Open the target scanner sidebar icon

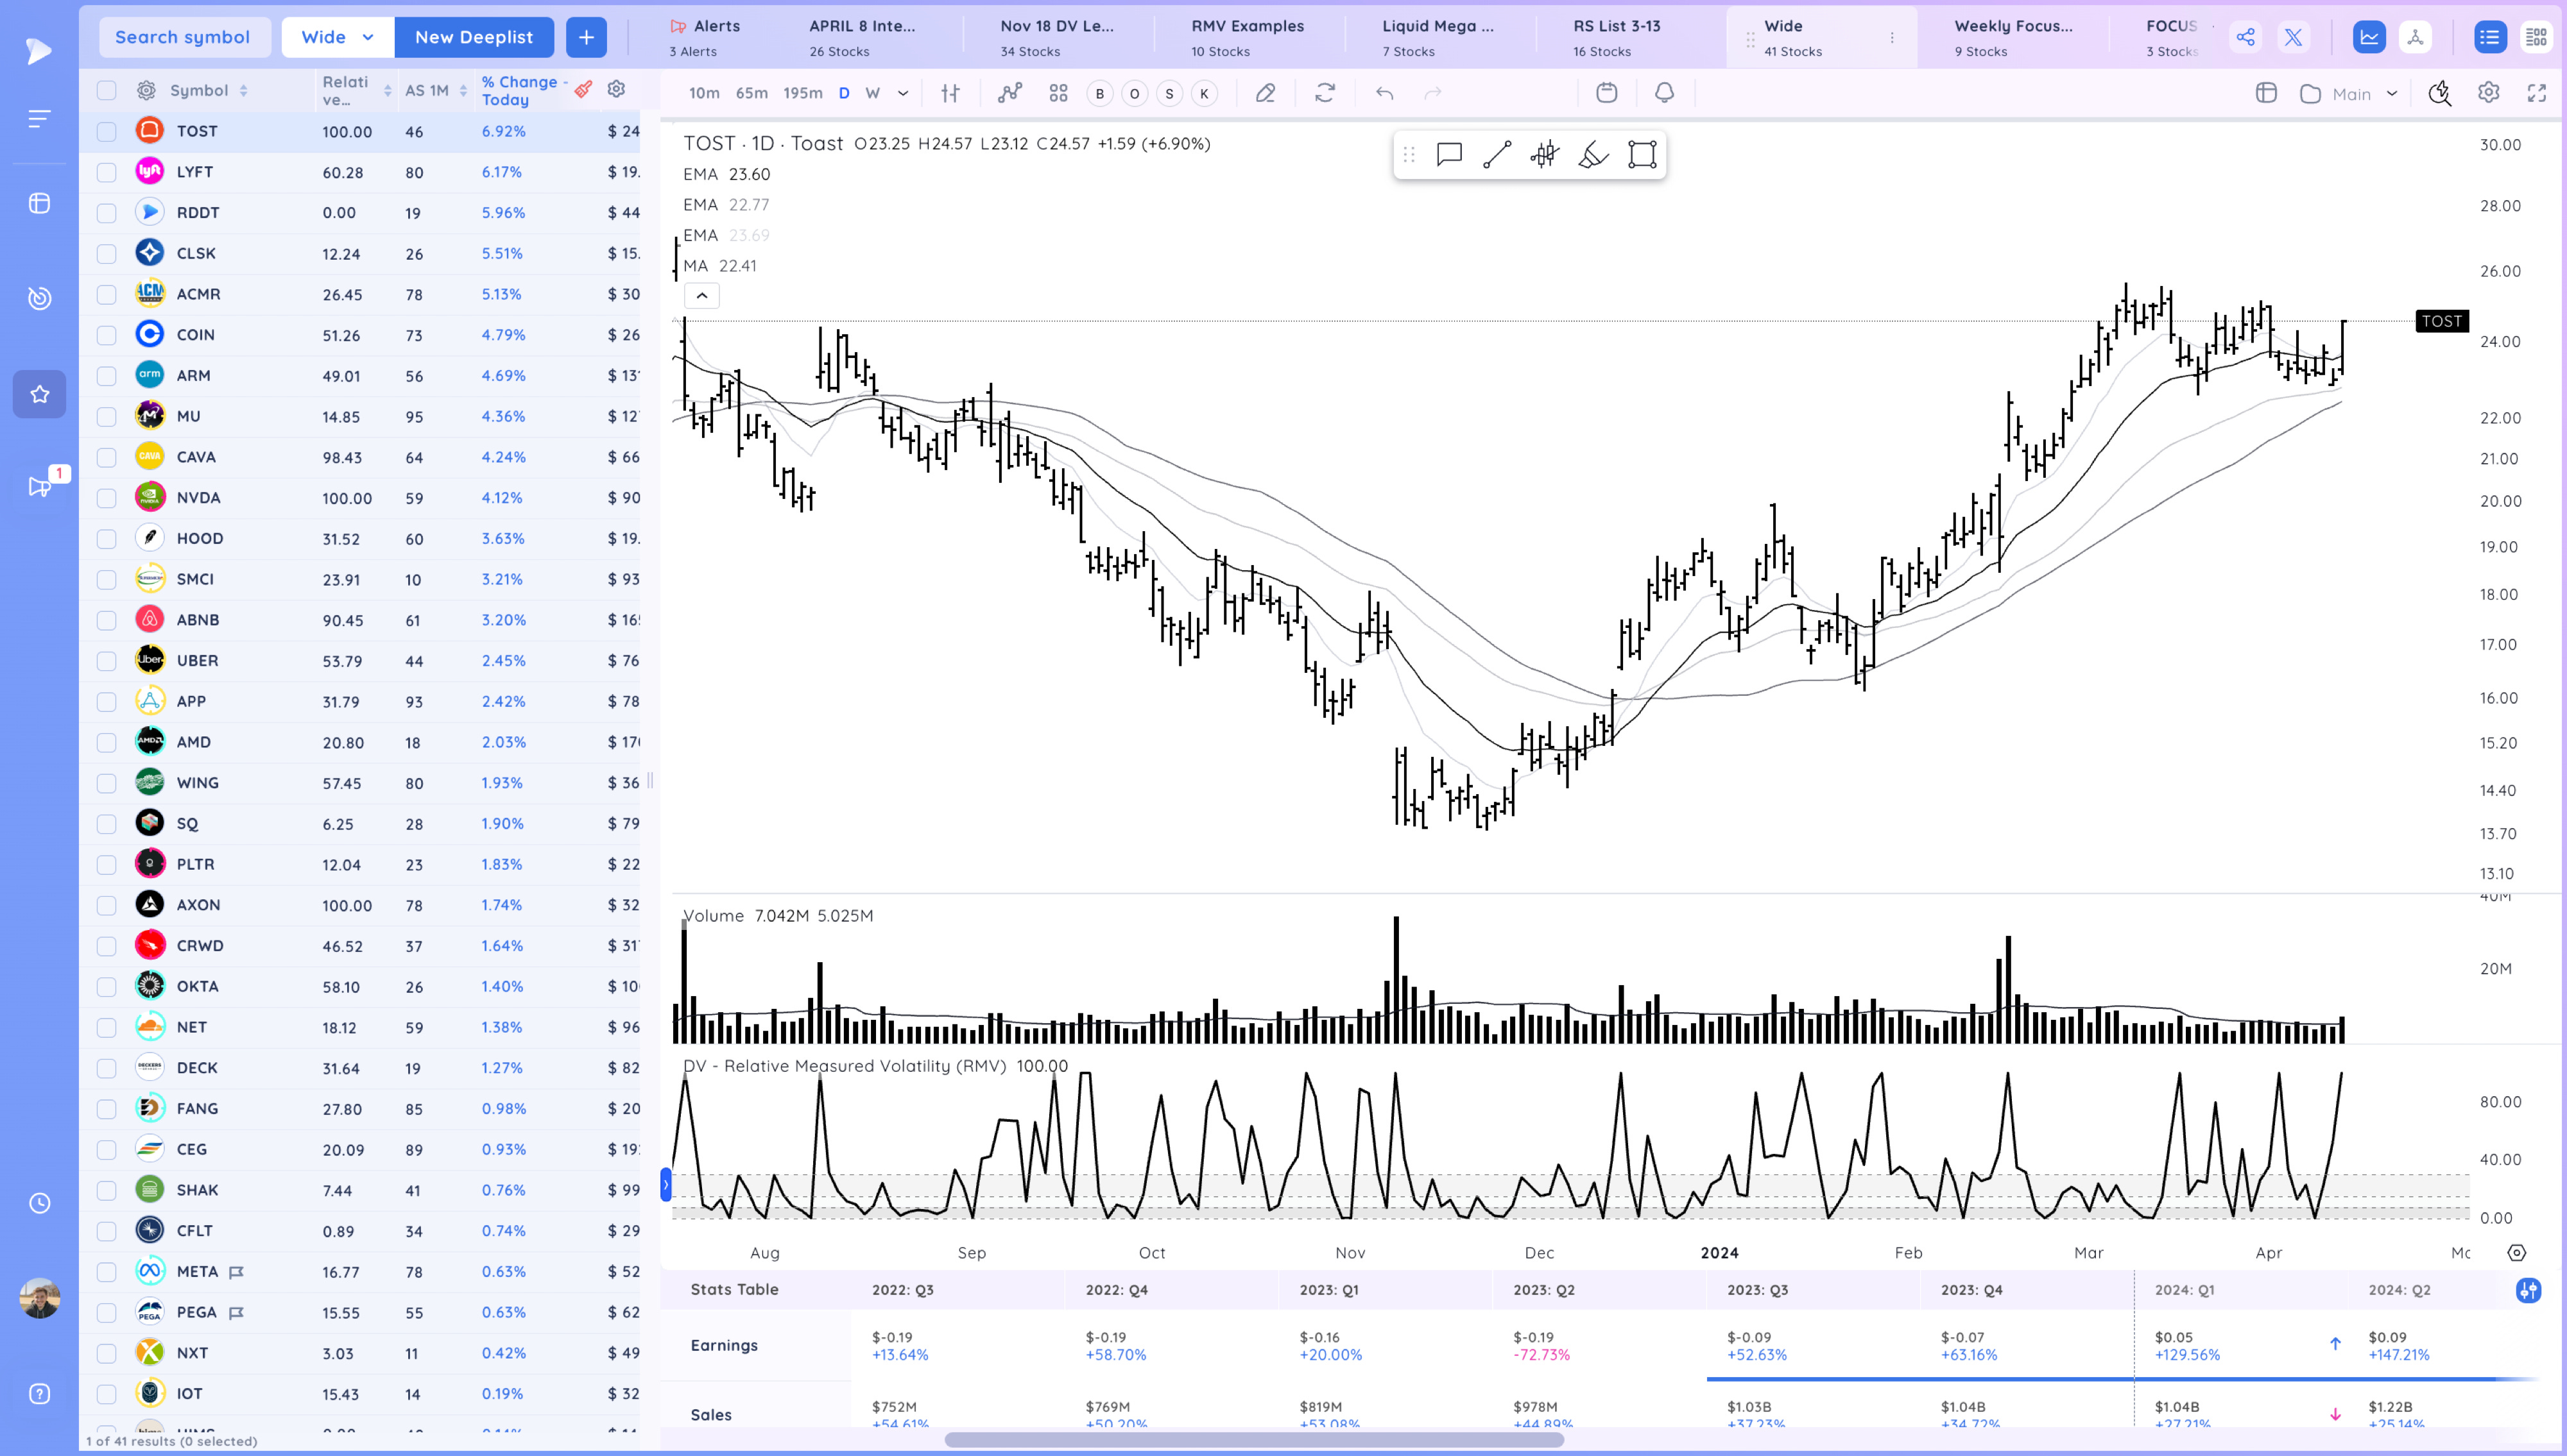click(x=39, y=298)
